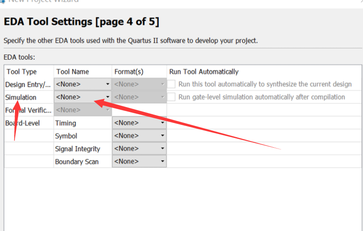The image size is (363, 231).
Task: Open the Simulation Tool Name dropdown
Action: tap(83, 97)
